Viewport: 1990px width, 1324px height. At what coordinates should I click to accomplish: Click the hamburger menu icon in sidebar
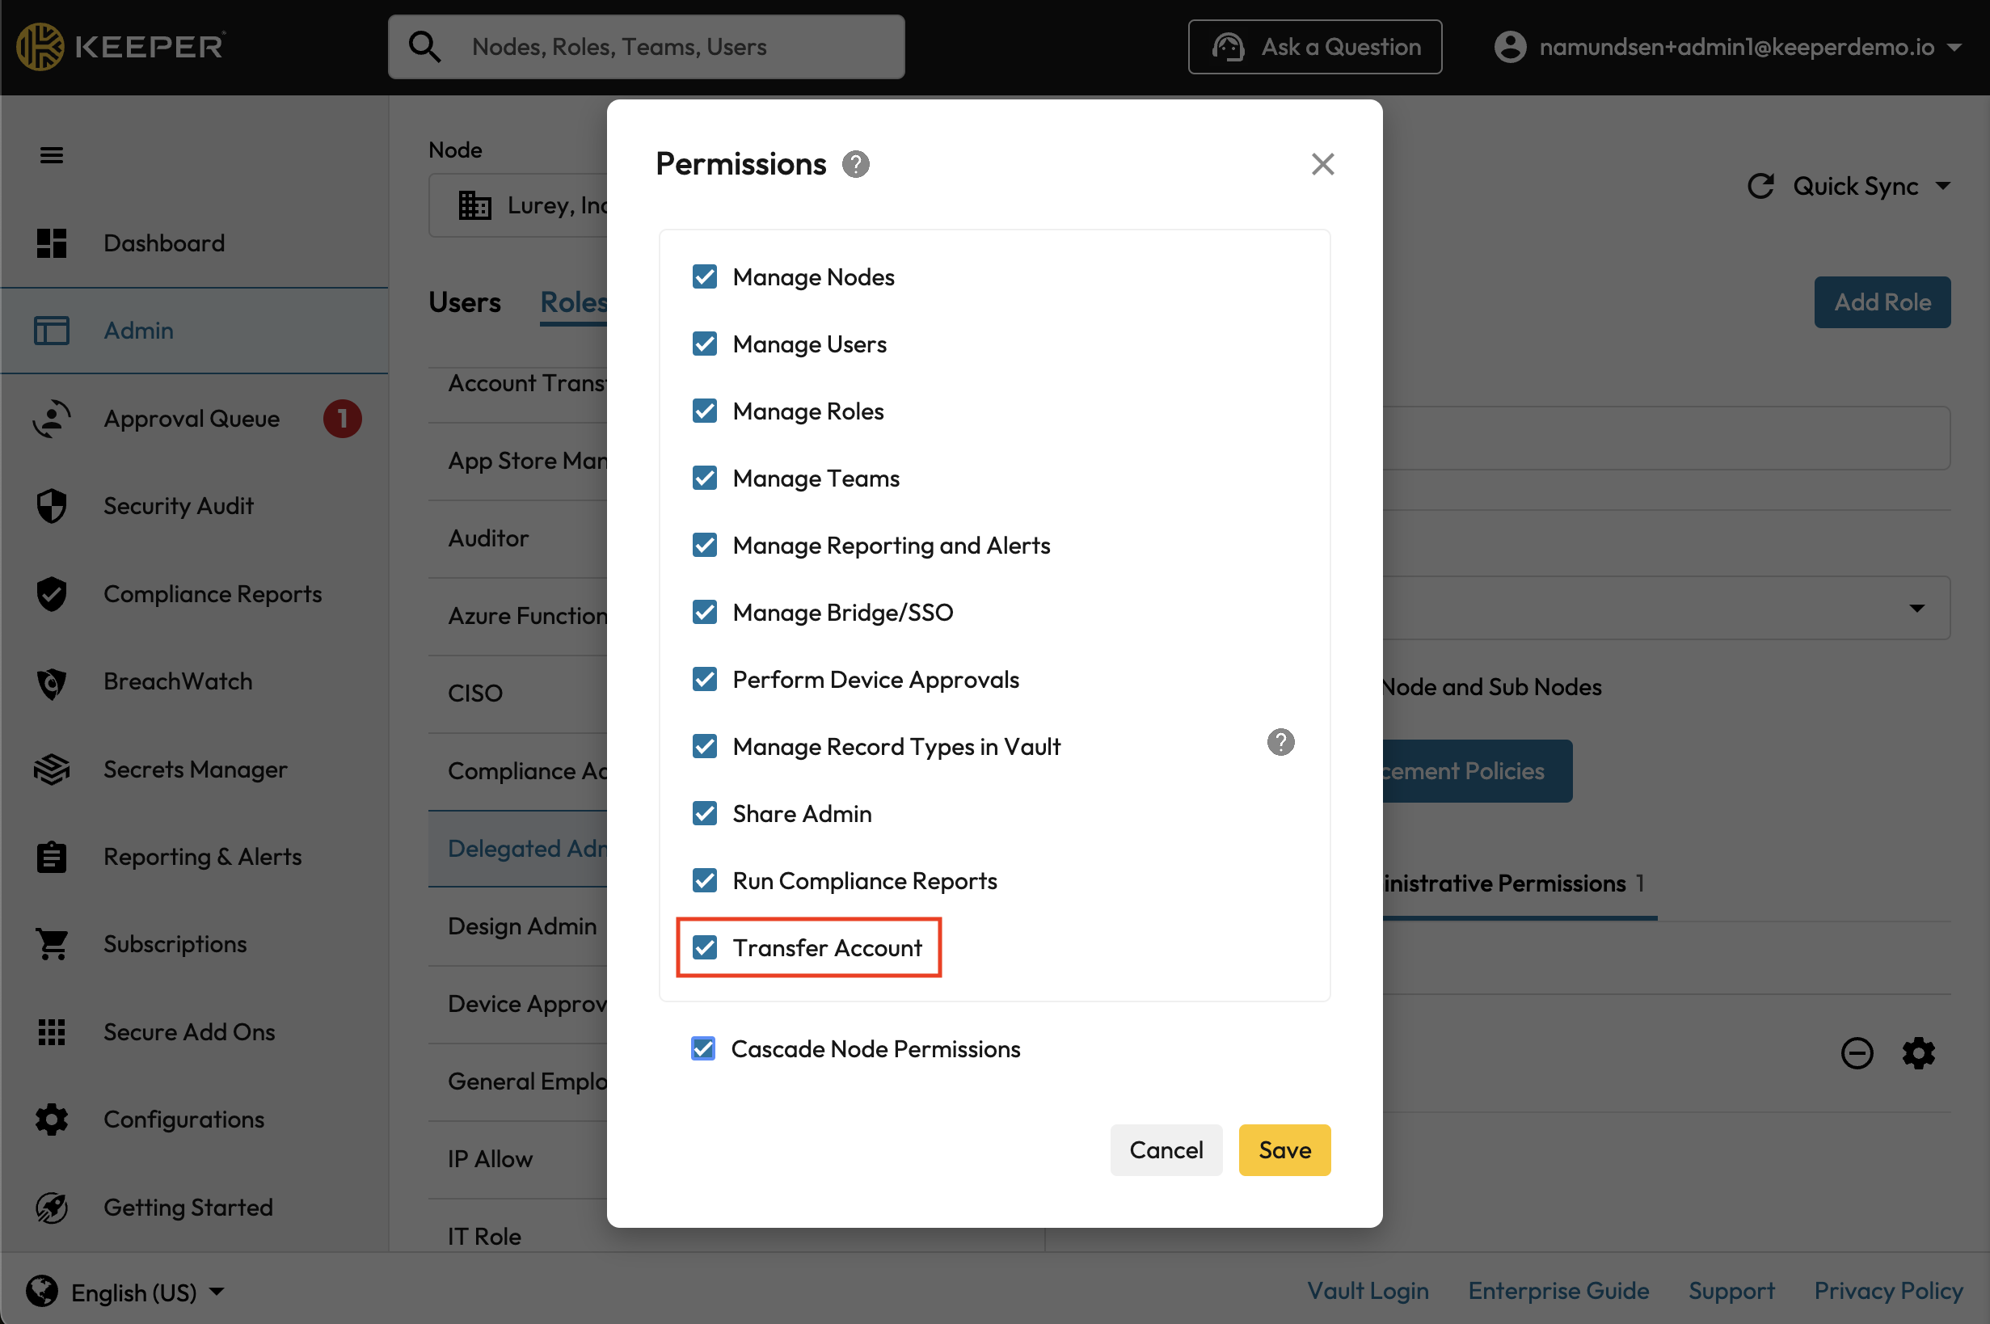(52, 155)
